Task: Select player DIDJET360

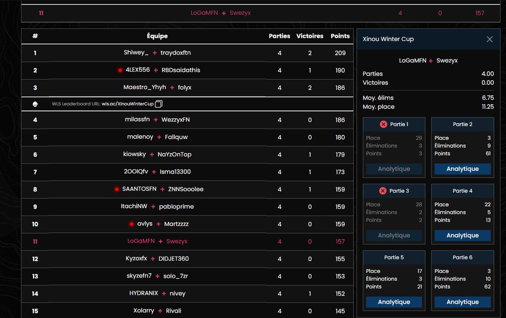Action: click(174, 259)
